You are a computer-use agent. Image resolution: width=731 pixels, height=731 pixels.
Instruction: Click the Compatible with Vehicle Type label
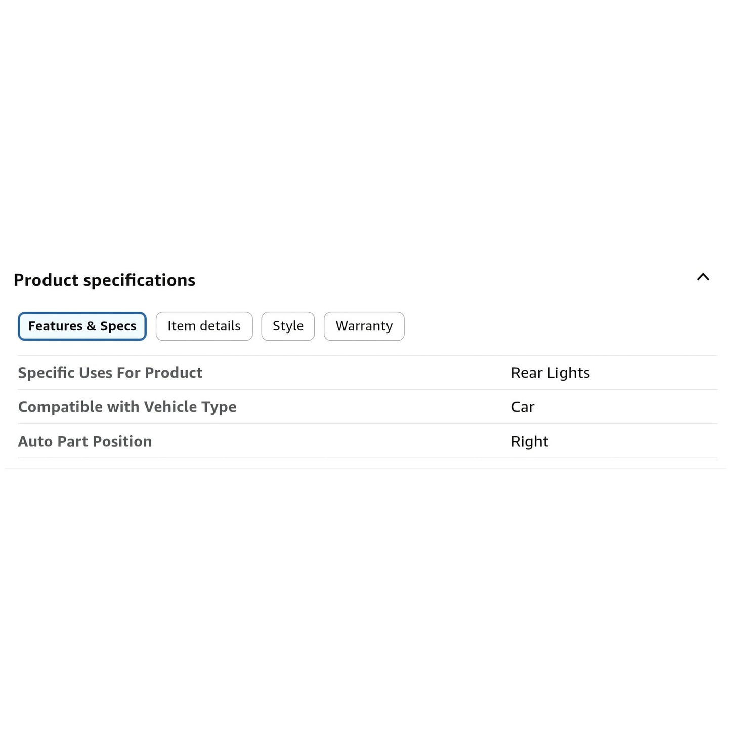pyautogui.click(x=127, y=407)
